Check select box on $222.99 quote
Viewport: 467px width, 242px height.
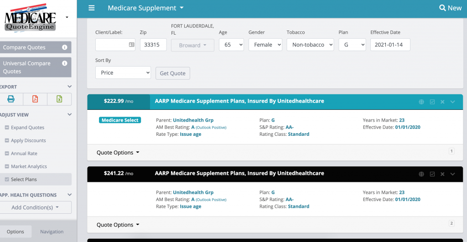432,102
